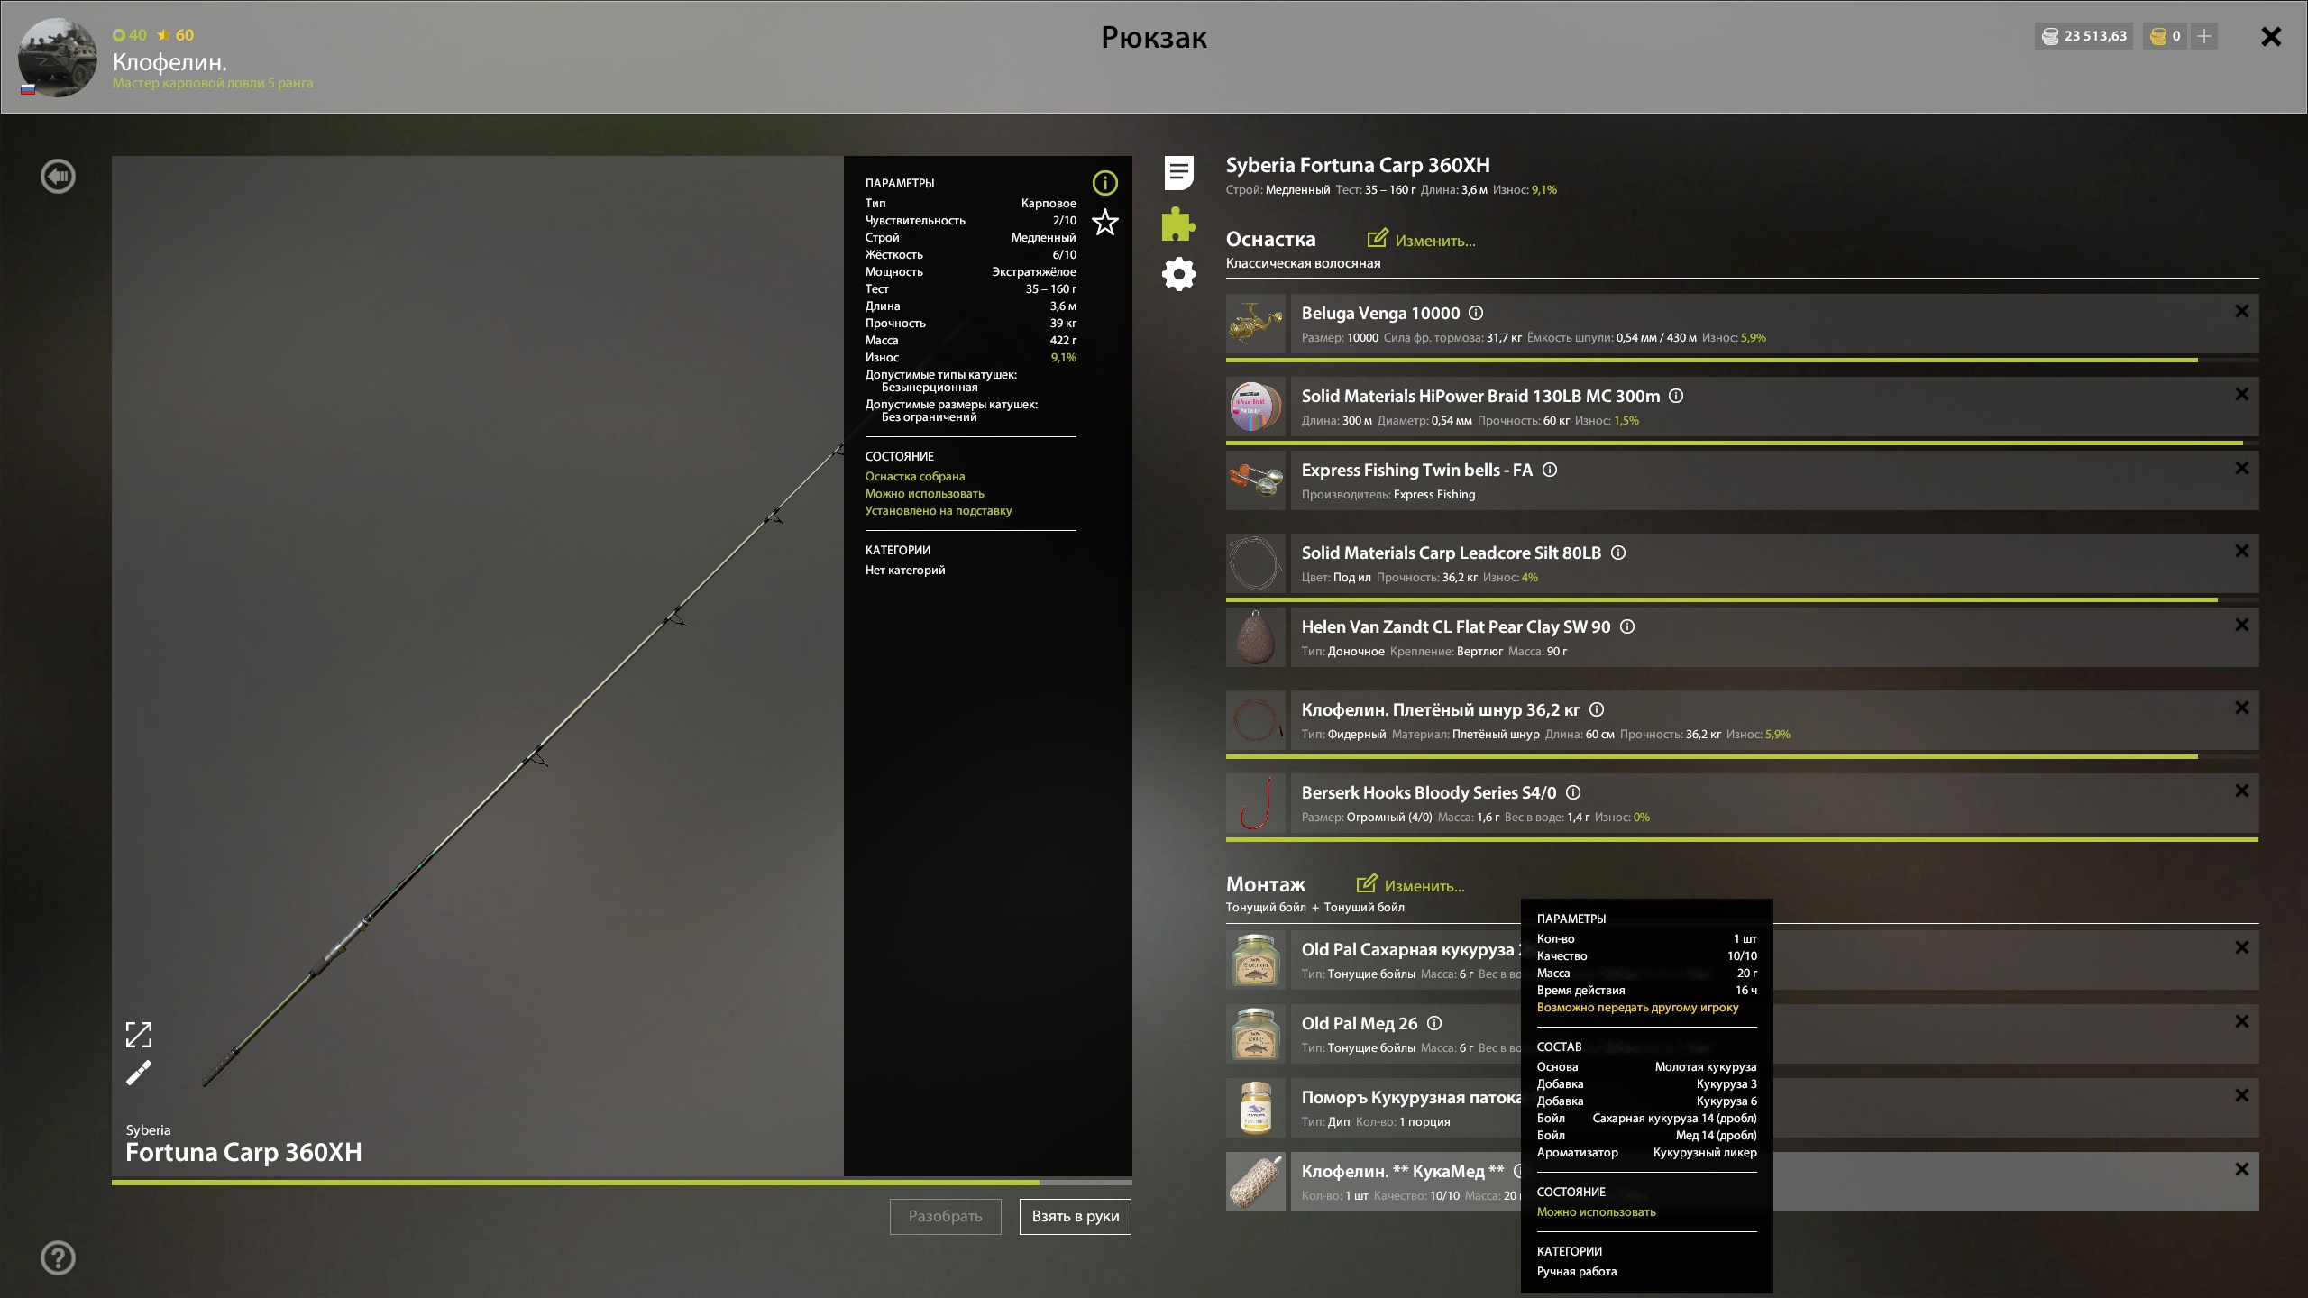Show info for Solid Materials HiPower Braid
The height and width of the screenshot is (1298, 2308).
pyautogui.click(x=1676, y=396)
